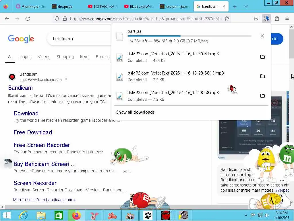The height and width of the screenshot is (221, 294).
Task: Switch to the dro.pm - Extreme tab
Action: point(175,7)
